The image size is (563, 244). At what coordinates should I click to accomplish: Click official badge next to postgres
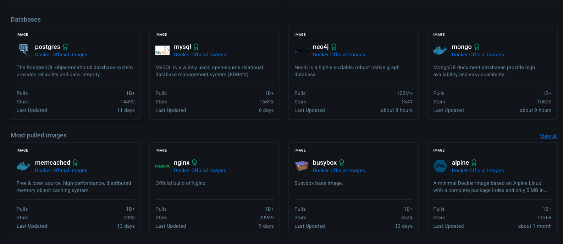[65, 47]
